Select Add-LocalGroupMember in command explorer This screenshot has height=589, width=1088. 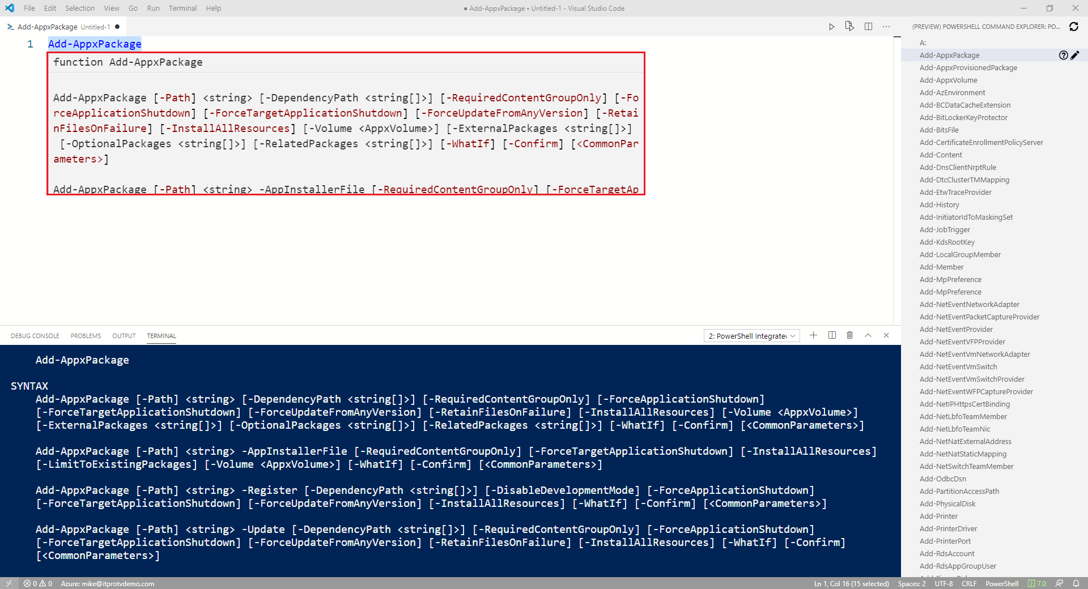tap(960, 254)
